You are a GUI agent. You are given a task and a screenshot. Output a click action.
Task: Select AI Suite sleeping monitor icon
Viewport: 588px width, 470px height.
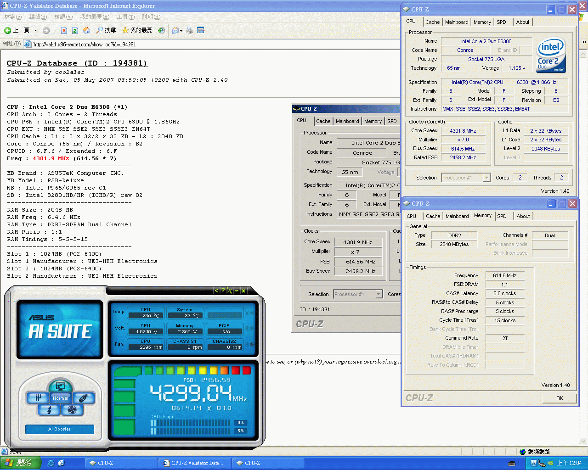(x=60, y=386)
